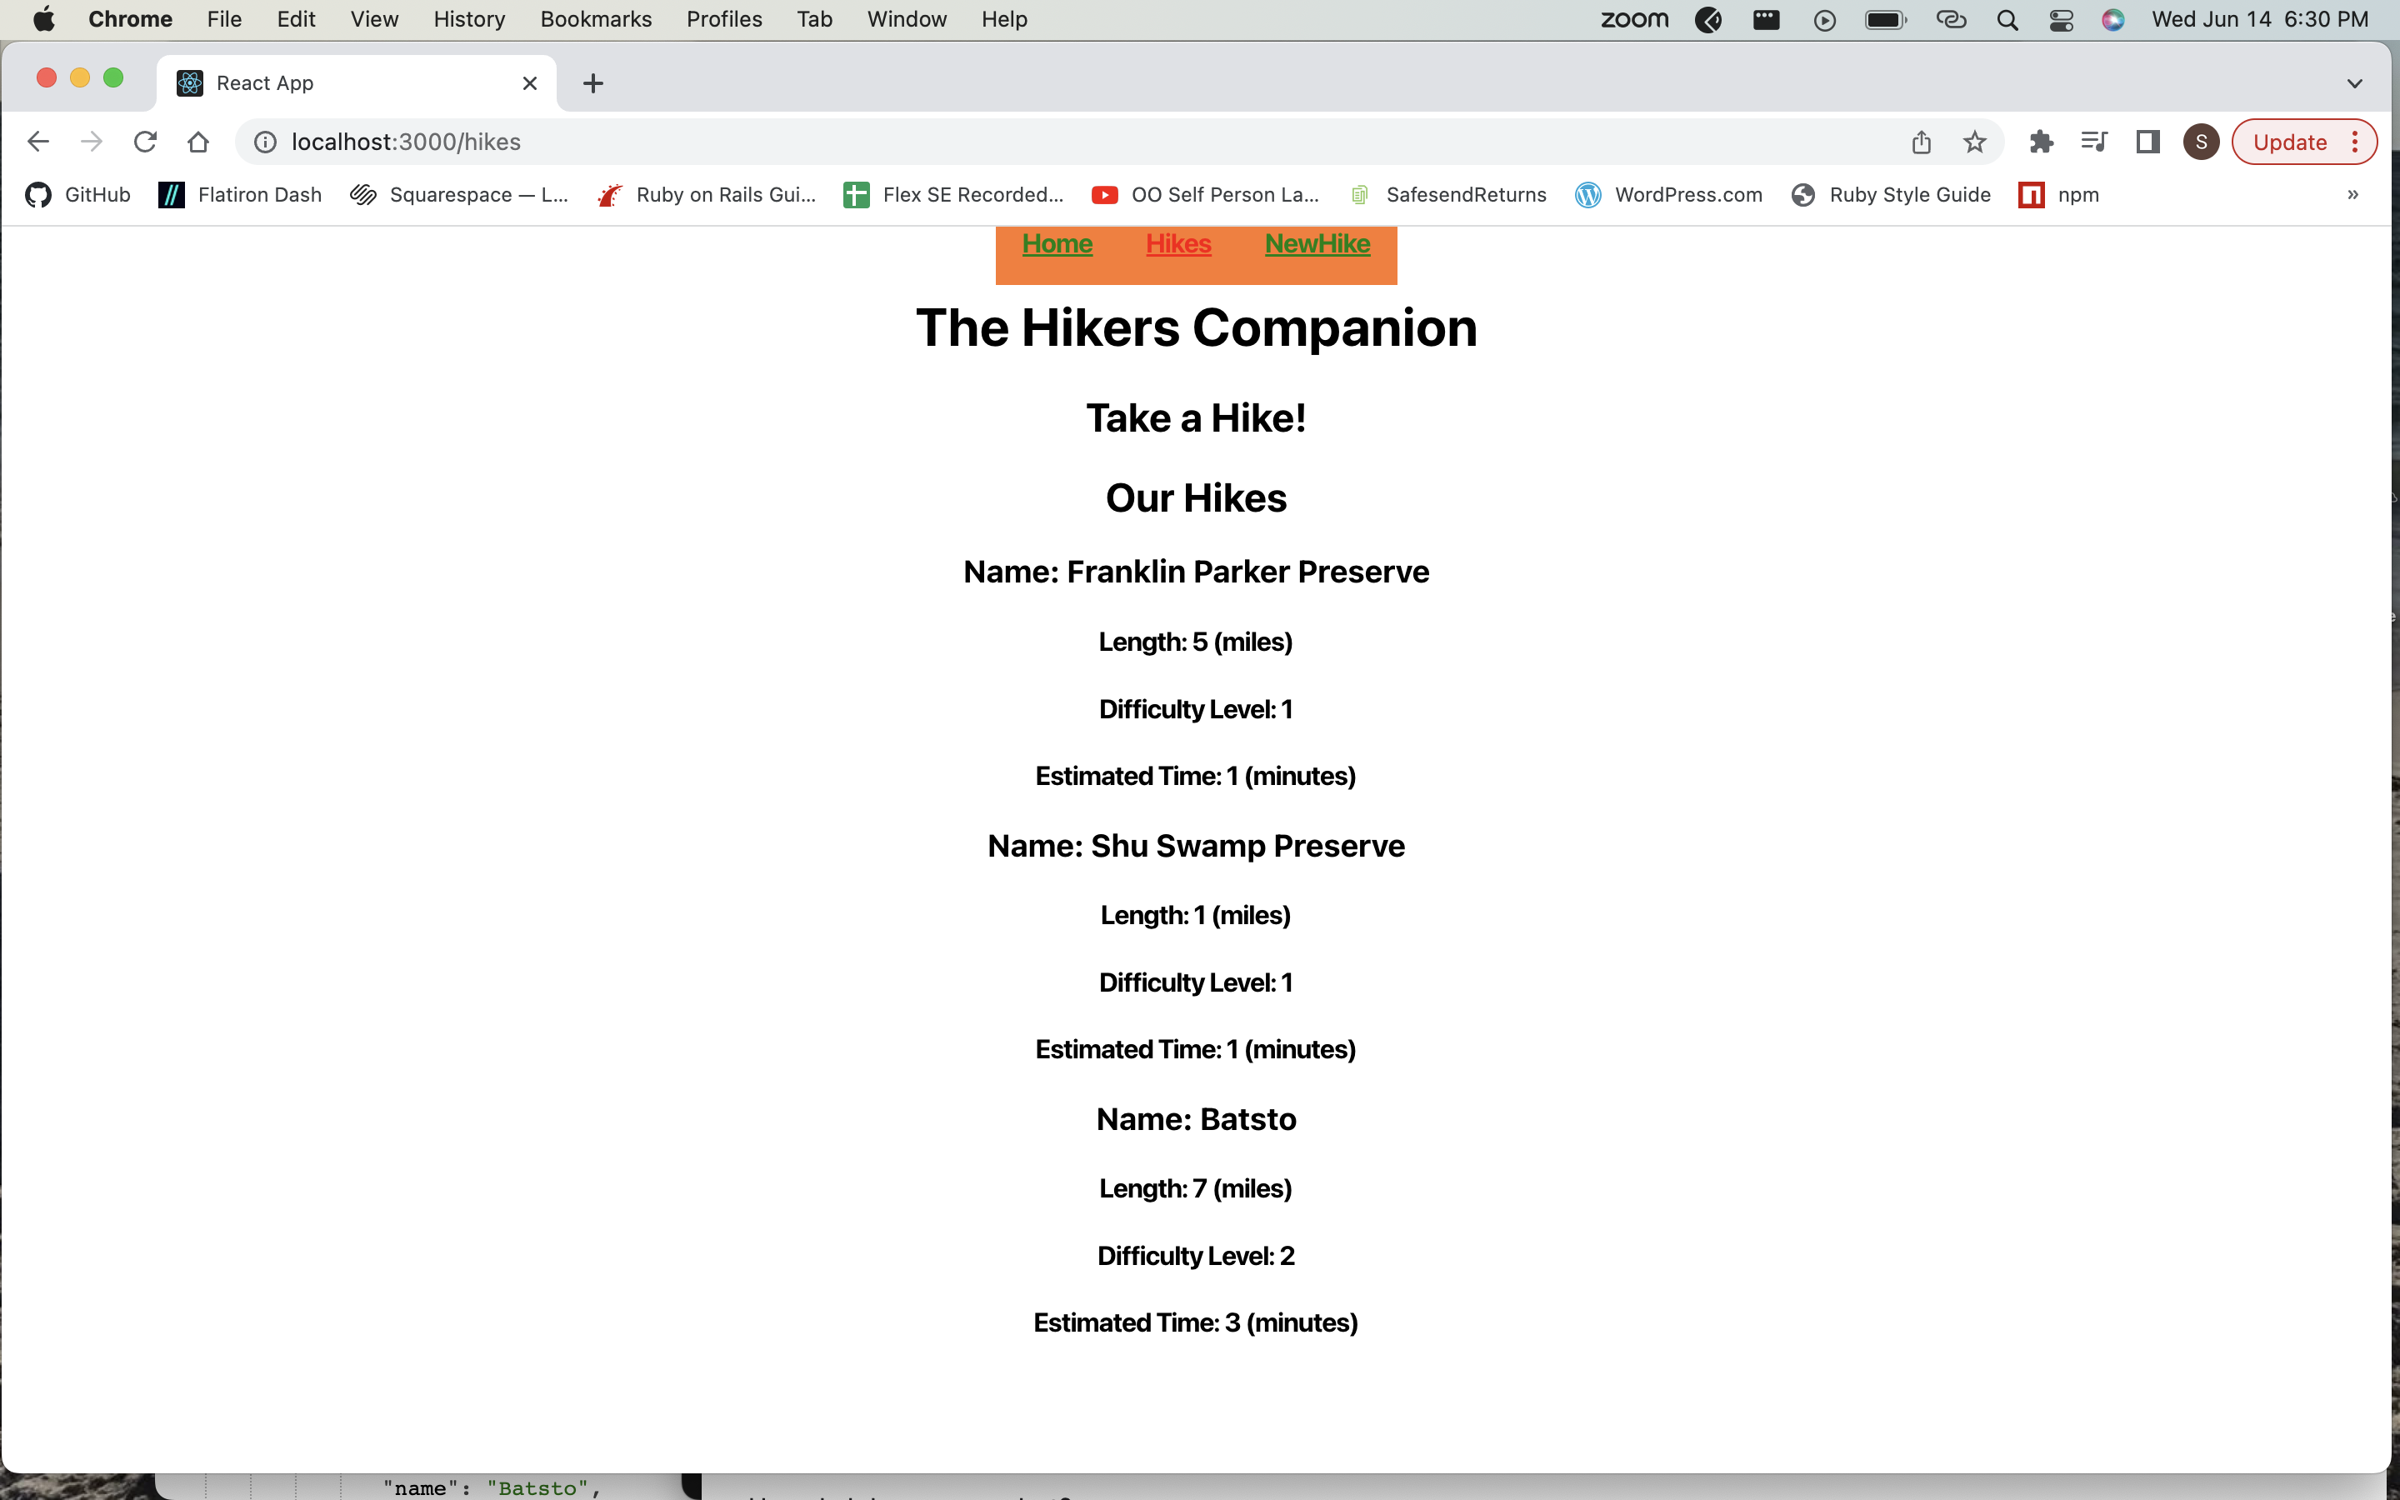Viewport: 2400px width, 1500px height.
Task: Reload the current page
Action: pos(145,141)
